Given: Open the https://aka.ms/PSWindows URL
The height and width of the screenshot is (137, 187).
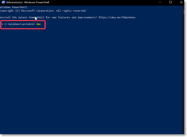Looking at the screenshot, I should (x=117, y=17).
